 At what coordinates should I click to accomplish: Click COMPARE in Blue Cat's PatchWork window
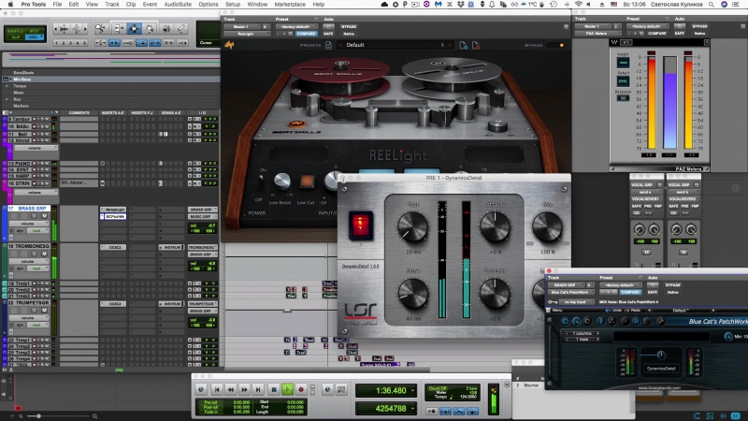[630, 292]
